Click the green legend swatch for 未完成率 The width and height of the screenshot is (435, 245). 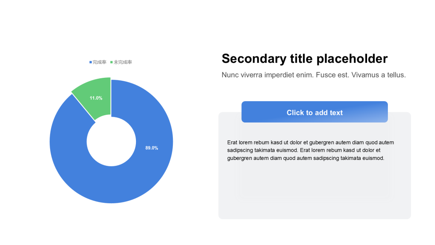click(112, 63)
